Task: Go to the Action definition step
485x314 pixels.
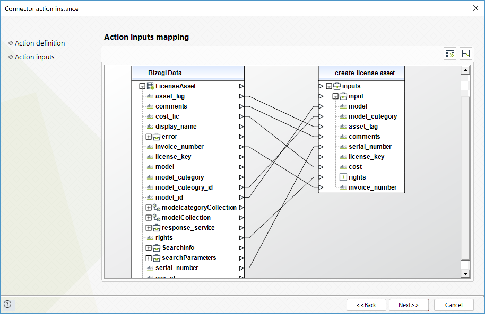Action: 40,43
